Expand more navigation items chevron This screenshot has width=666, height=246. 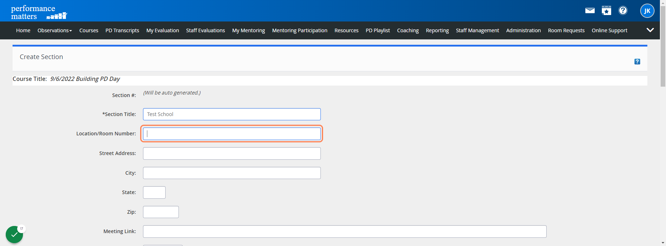[650, 30]
